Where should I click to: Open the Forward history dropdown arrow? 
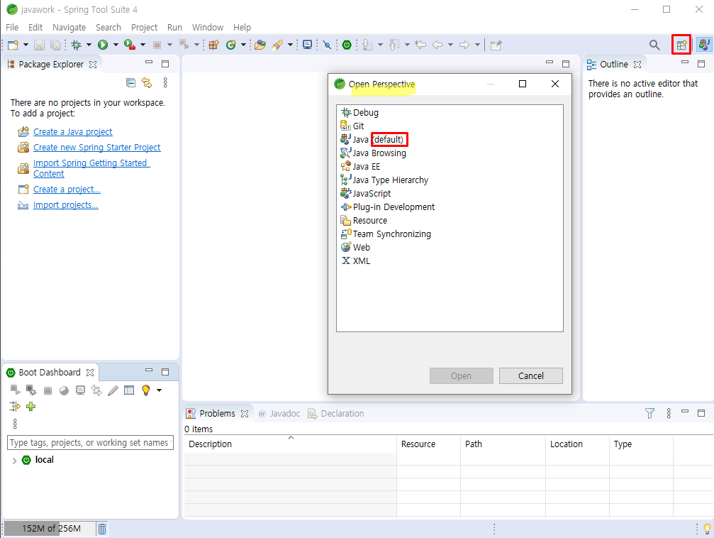[x=477, y=45]
